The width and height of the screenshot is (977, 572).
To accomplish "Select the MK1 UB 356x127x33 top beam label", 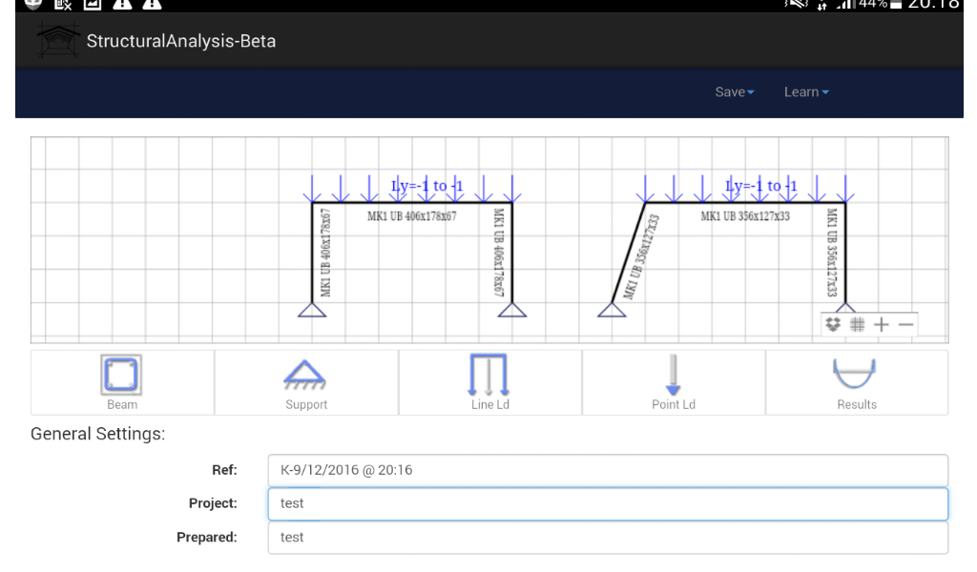I will [x=745, y=216].
